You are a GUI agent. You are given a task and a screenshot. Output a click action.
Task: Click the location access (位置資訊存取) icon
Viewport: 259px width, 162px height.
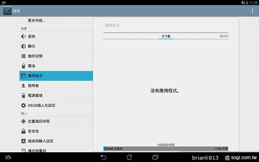(x=23, y=122)
